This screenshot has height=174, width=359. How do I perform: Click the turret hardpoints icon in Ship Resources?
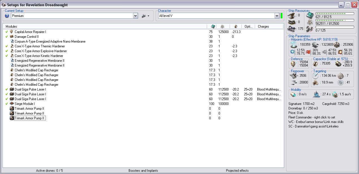click(x=292, y=15)
